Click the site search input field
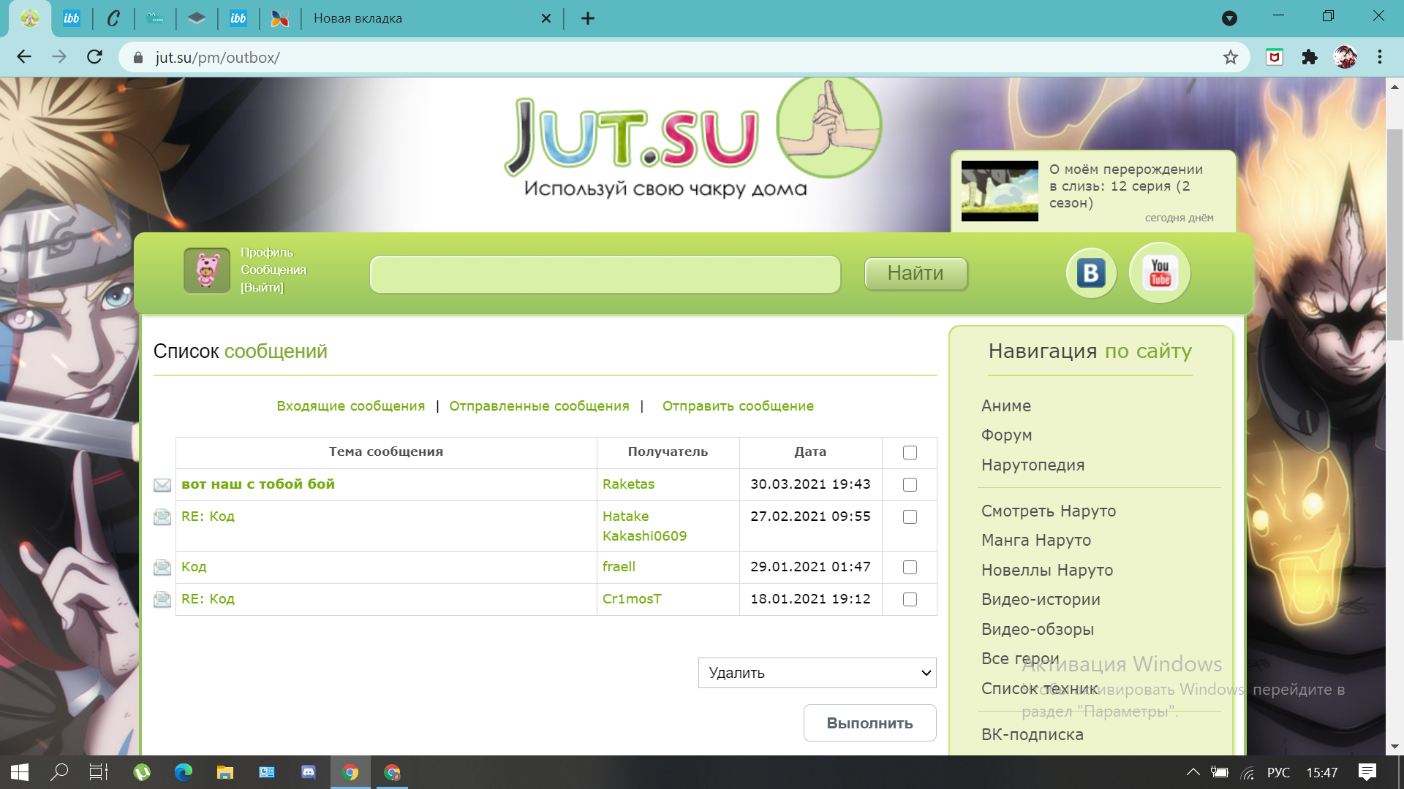This screenshot has height=789, width=1404. [605, 274]
